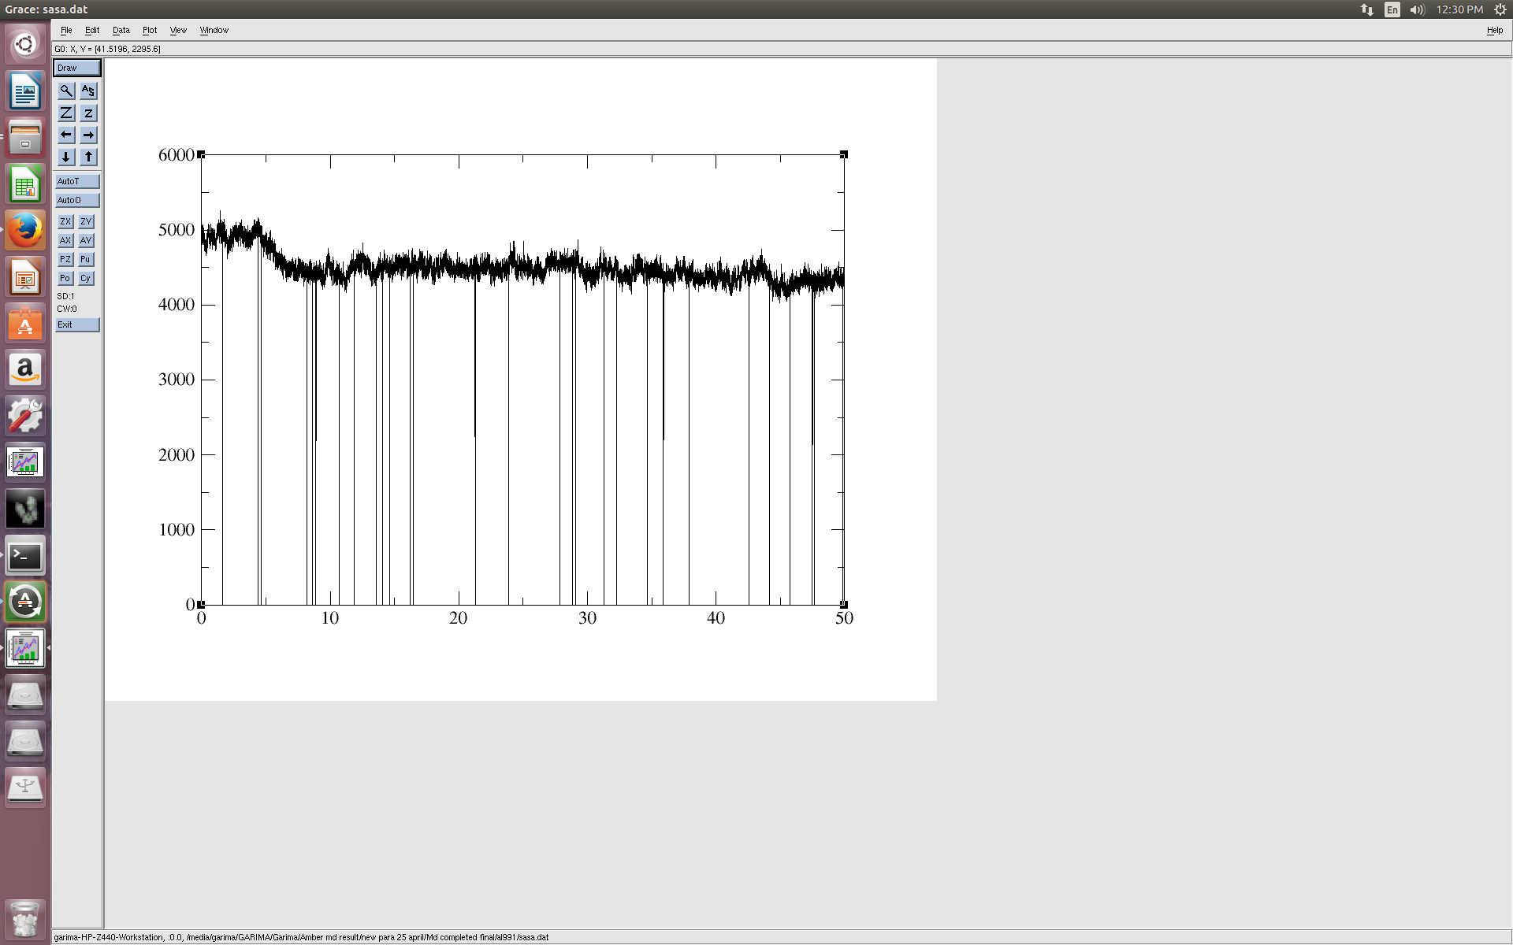The image size is (1513, 945).
Task: Select the magnifier zoom tool
Action: (66, 91)
